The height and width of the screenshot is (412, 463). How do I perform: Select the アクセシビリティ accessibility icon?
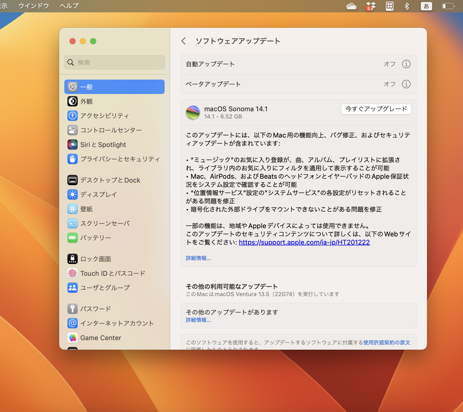click(73, 116)
